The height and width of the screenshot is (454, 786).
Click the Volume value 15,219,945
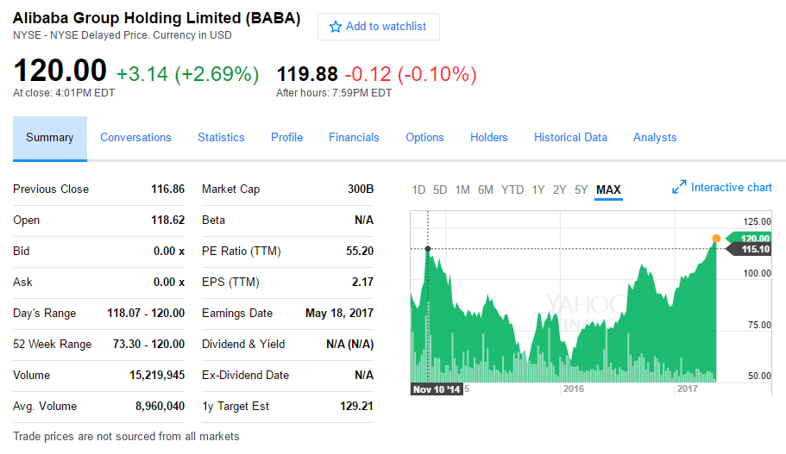[157, 376]
